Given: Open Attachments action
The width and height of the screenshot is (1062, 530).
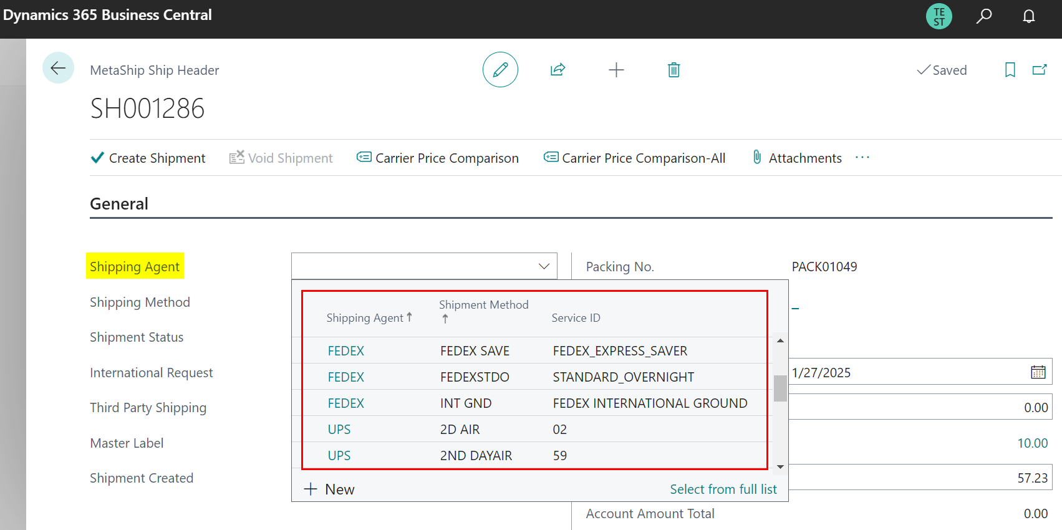Looking at the screenshot, I should coord(797,158).
